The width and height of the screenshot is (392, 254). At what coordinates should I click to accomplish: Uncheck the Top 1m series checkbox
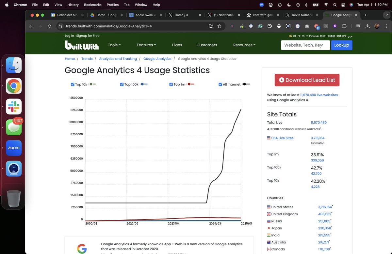click(171, 84)
